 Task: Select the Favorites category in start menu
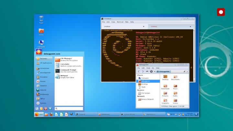[x=44, y=59]
